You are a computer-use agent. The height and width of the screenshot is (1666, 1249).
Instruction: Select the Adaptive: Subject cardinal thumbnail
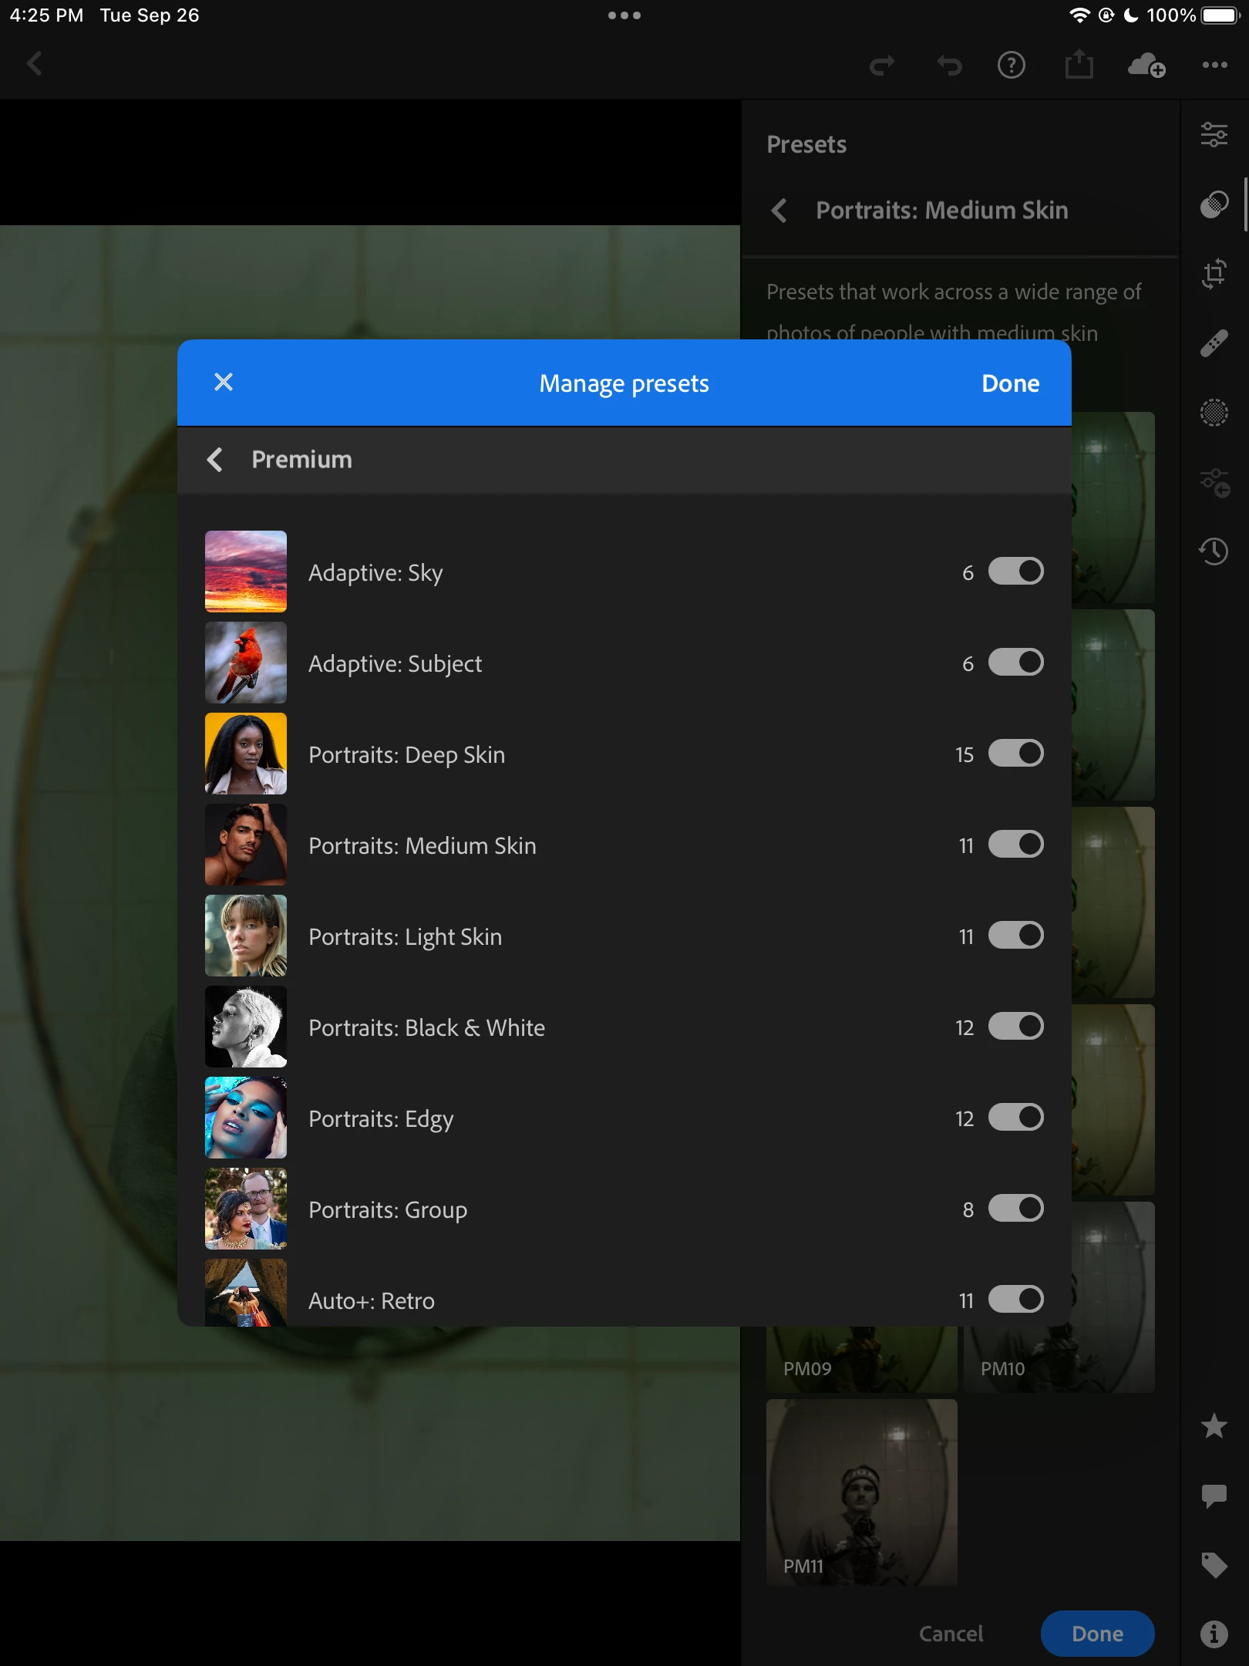[246, 663]
